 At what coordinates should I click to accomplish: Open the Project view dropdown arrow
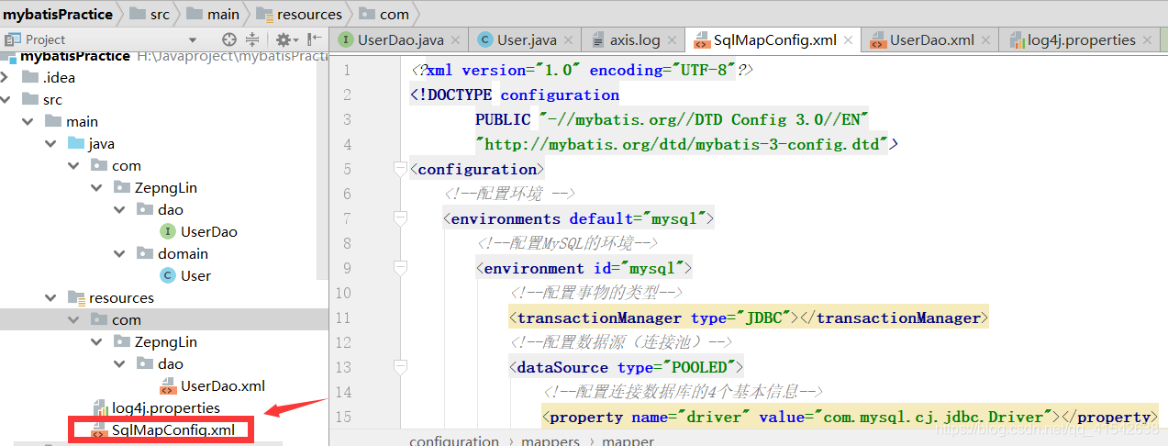pos(193,39)
